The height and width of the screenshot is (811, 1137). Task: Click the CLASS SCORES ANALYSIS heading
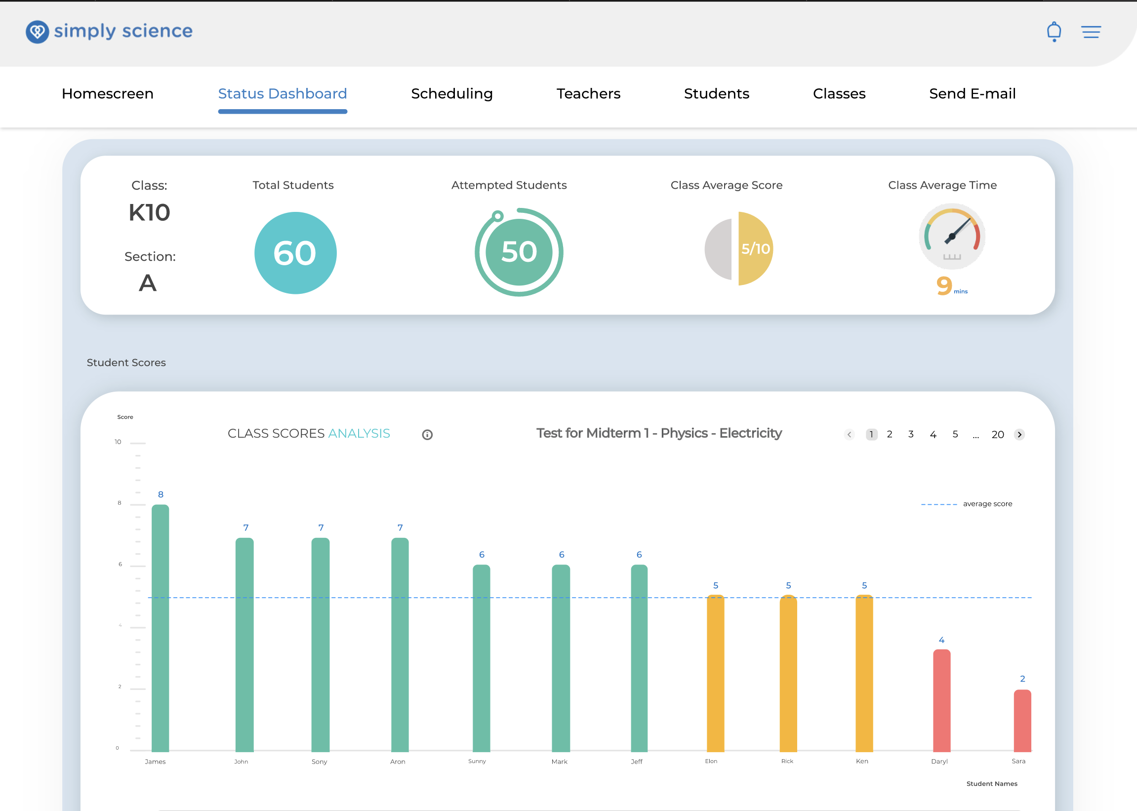pyautogui.click(x=309, y=434)
